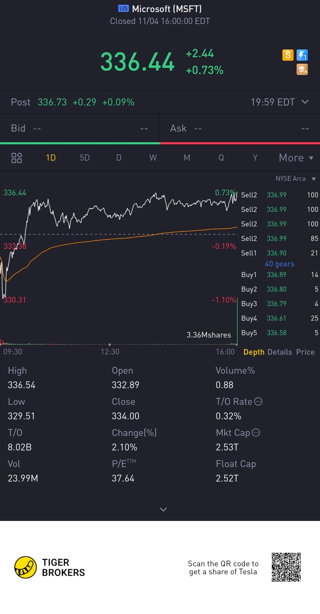Viewport: 320px width, 614px height.
Task: Tap the Buy3 336.79 order row
Action: click(x=280, y=304)
